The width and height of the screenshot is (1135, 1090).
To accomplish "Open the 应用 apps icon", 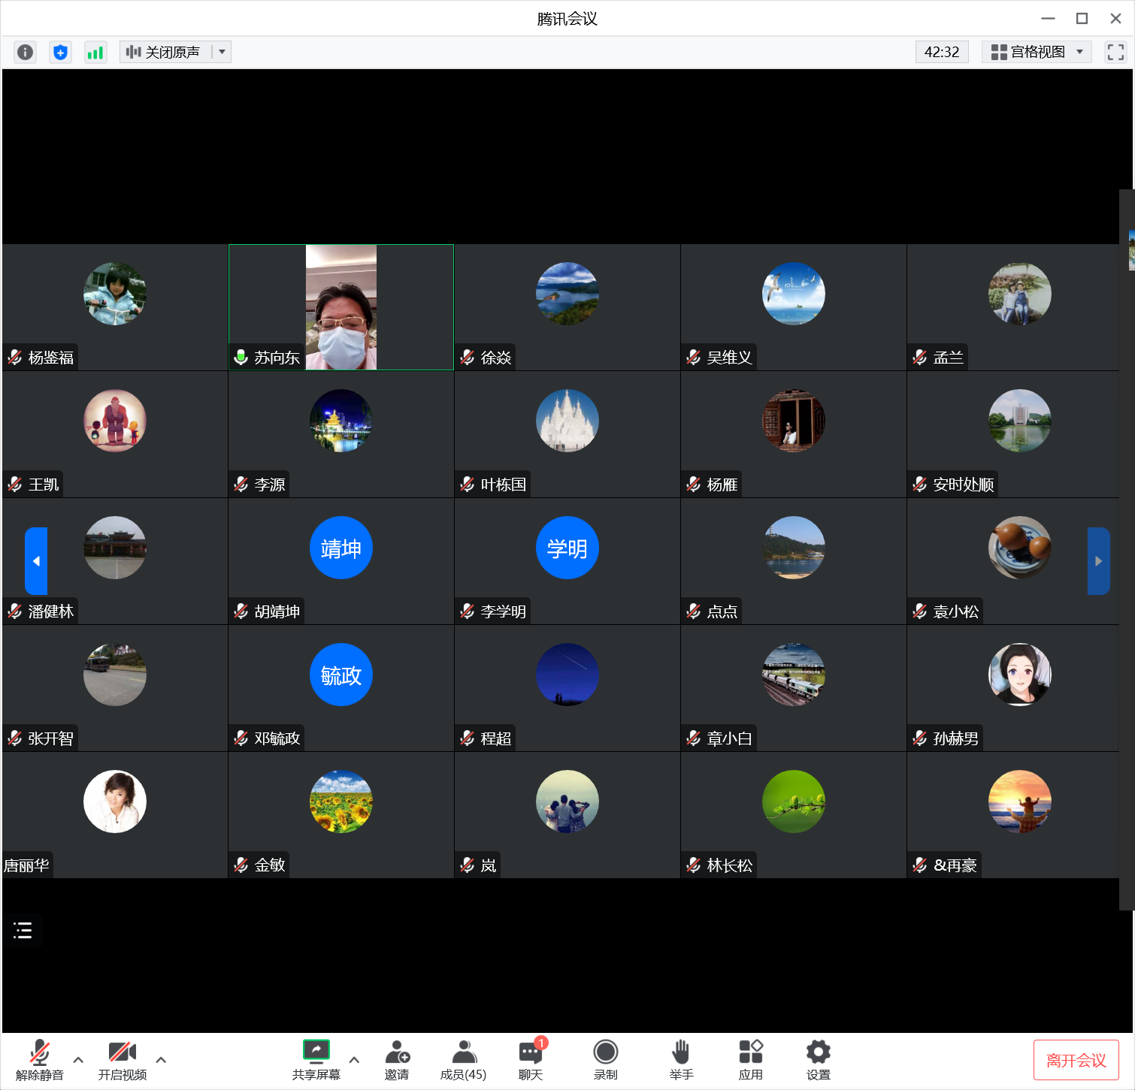I will pos(750,1059).
